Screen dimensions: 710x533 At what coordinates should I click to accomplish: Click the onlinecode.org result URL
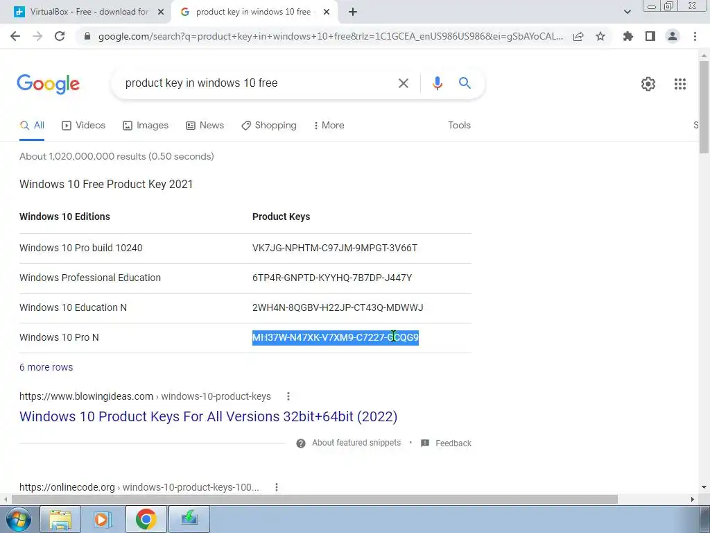139,487
